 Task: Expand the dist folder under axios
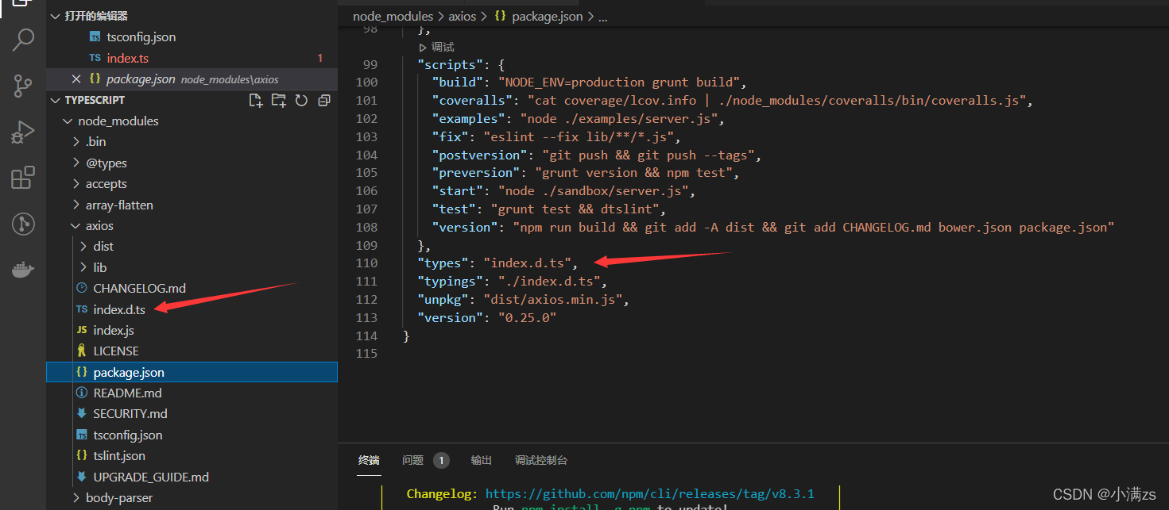(x=84, y=246)
